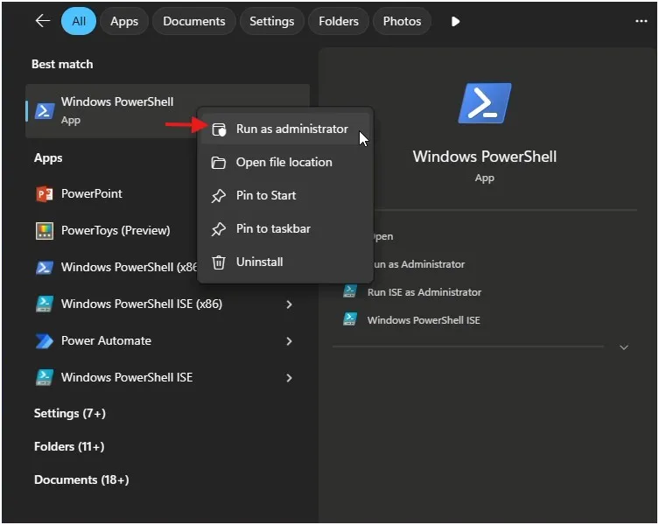The width and height of the screenshot is (659, 525).
Task: Select the Windows PowerShell best match text
Action: (x=117, y=101)
